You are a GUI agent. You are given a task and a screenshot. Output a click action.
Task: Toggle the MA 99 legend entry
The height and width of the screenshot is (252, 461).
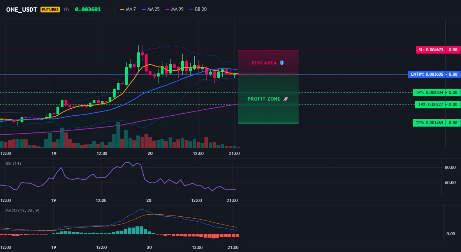click(x=174, y=9)
